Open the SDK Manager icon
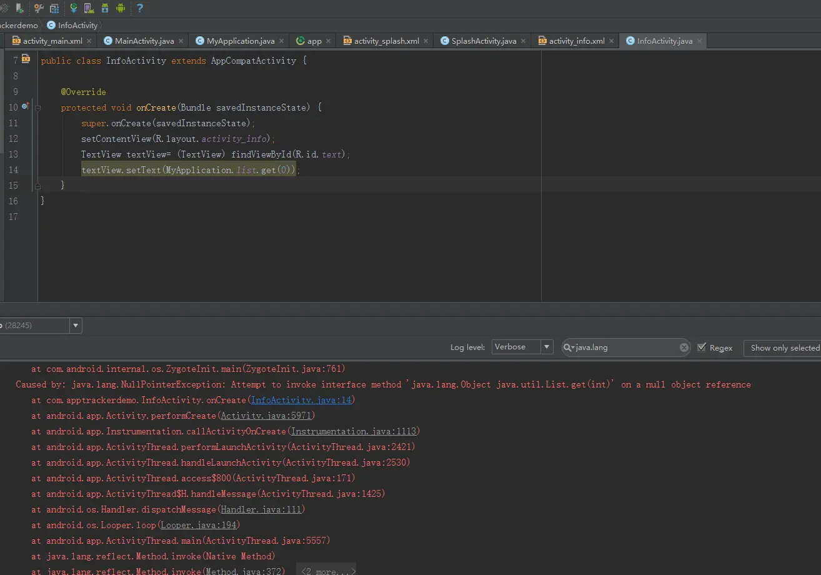 coord(104,8)
